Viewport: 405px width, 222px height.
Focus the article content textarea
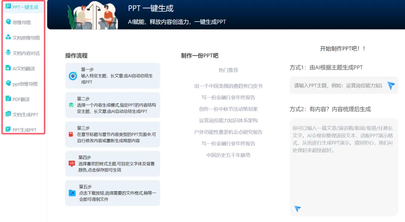(x=344, y=167)
